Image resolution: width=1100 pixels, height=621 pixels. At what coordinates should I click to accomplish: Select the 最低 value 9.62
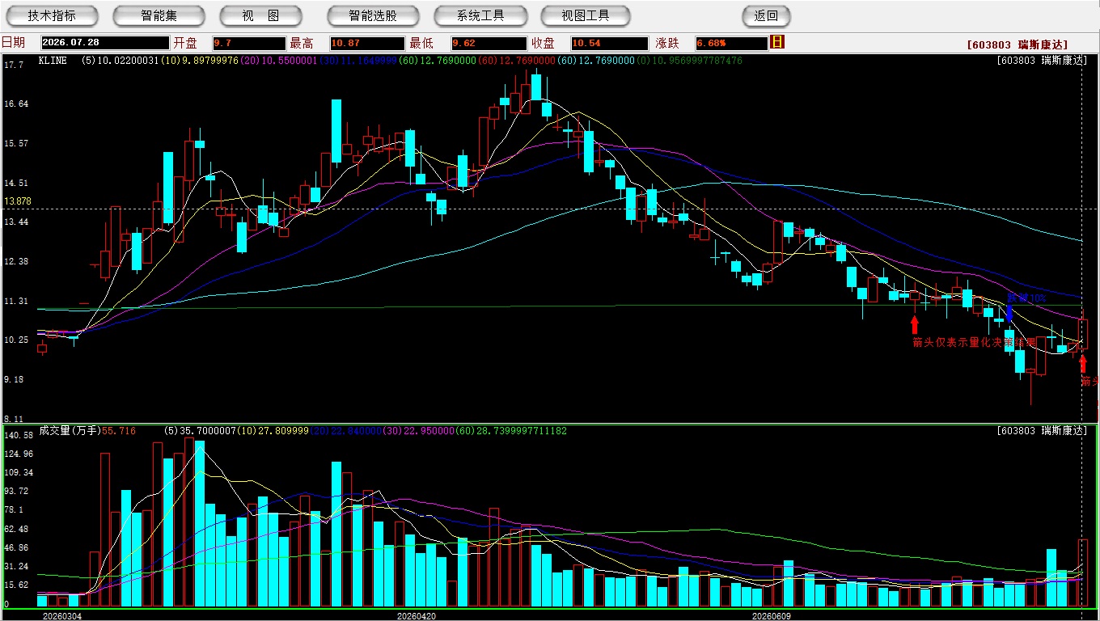(x=489, y=43)
